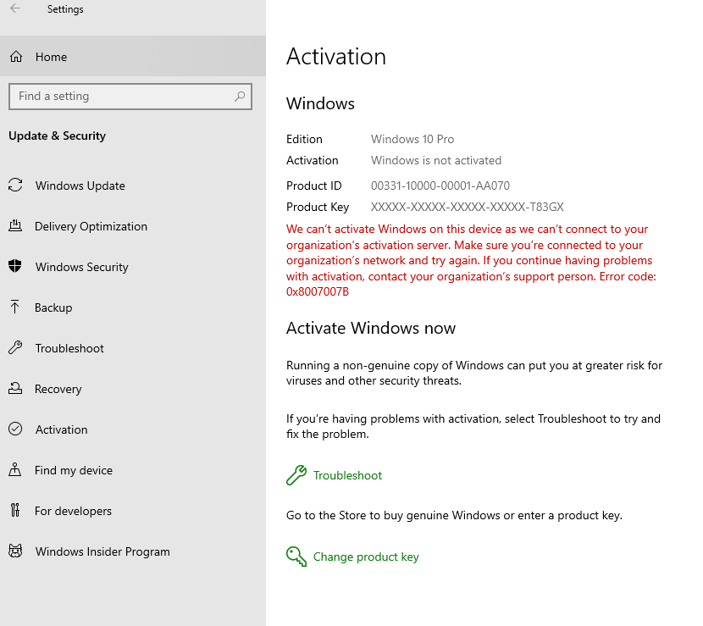Open Windows Insider Program page

[133, 551]
